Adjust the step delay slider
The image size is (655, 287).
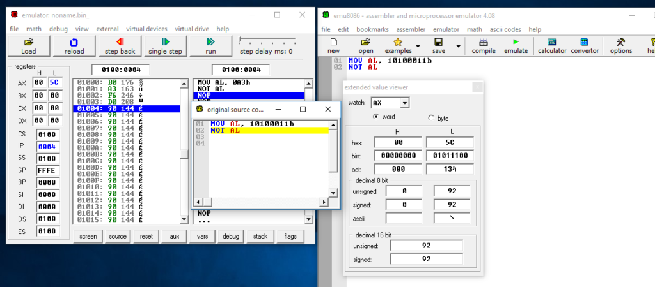[267, 41]
